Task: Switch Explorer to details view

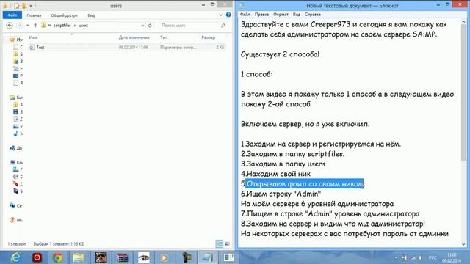Action: [220, 244]
